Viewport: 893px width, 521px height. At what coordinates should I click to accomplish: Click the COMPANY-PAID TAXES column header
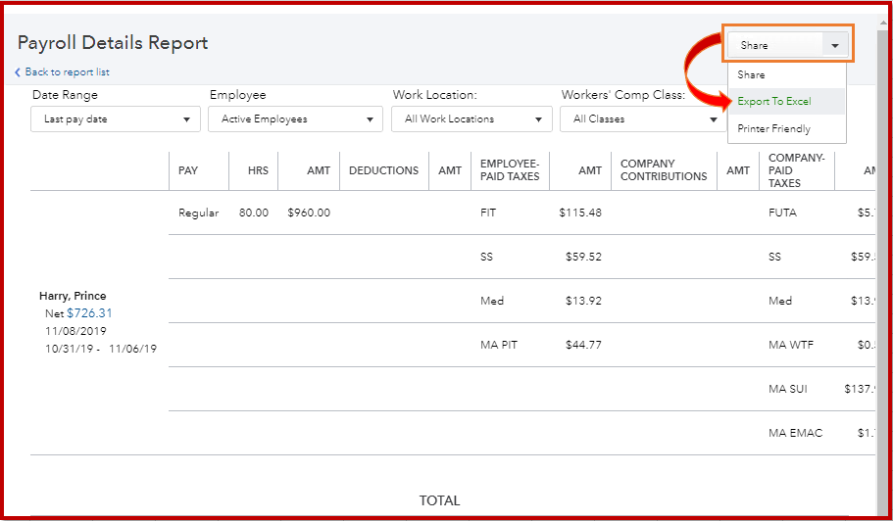tap(796, 170)
